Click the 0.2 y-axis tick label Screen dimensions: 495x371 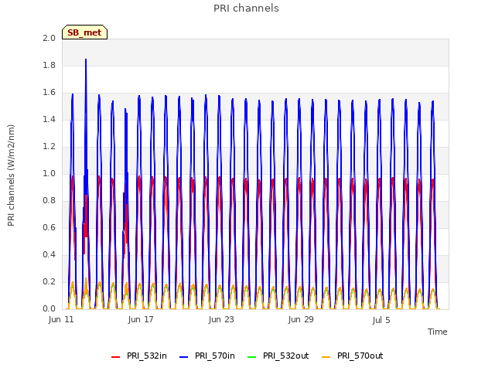[x=49, y=281]
